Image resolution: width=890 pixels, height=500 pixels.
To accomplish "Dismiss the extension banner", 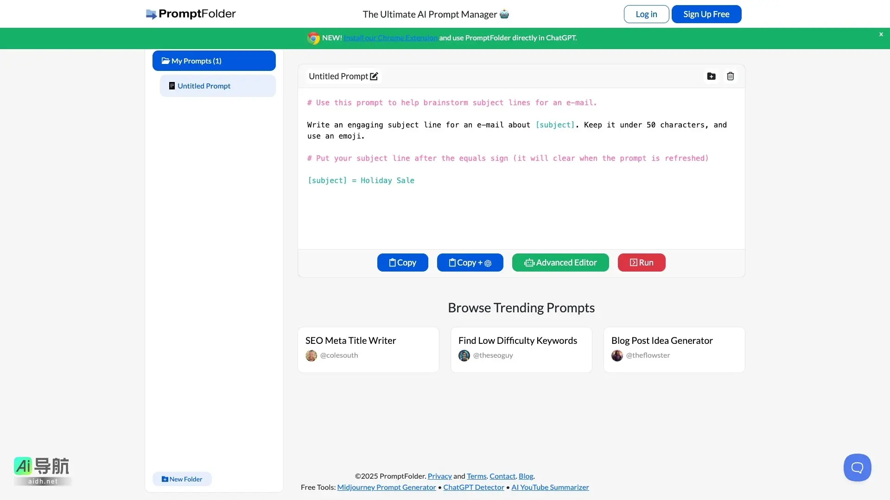I will (881, 34).
